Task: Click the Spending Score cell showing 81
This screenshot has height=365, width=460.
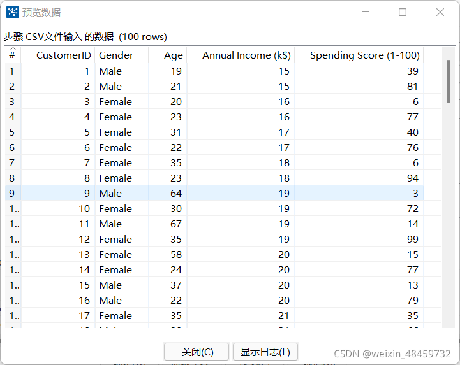Action: [359, 87]
